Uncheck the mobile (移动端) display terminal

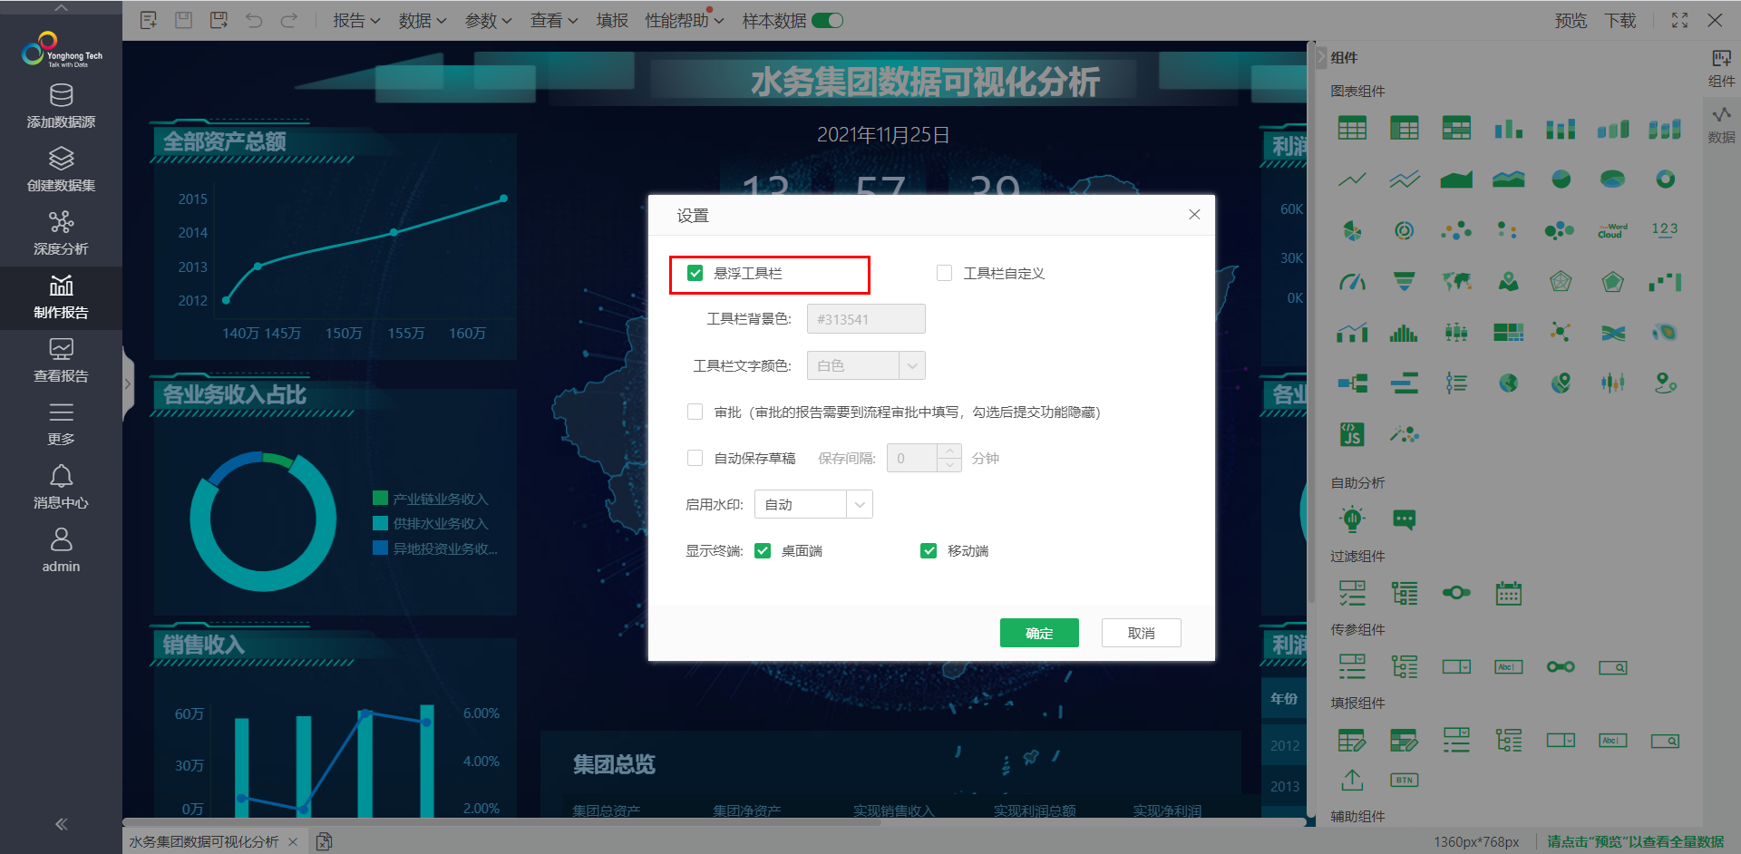click(929, 550)
